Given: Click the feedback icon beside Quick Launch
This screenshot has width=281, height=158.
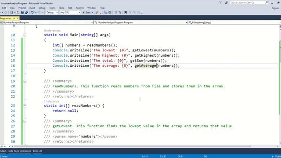Looking at the screenshot, I should click(x=227, y=3).
